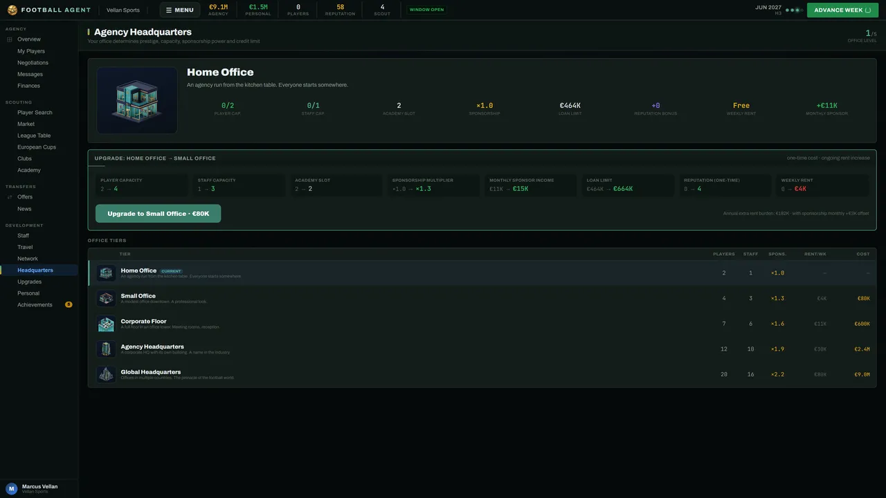886x498 pixels.
Task: Click the Home Office building thumbnail
Action: coord(137,100)
